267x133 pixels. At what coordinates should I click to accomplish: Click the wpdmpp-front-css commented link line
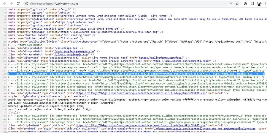click(137, 122)
